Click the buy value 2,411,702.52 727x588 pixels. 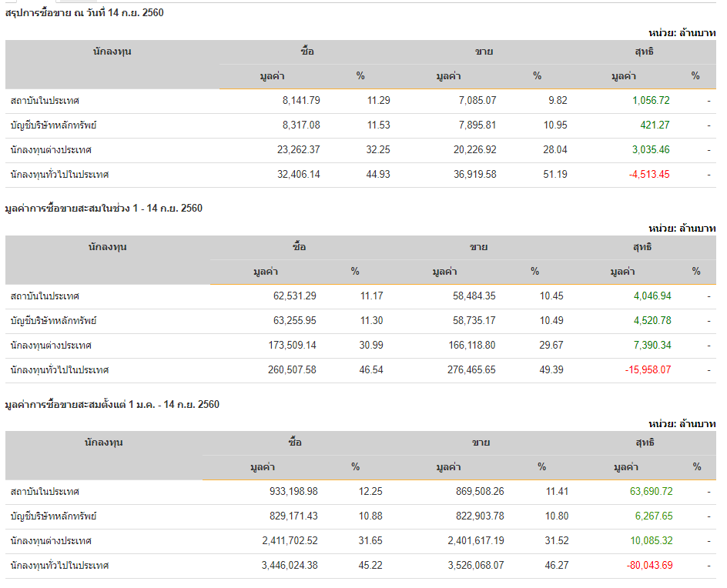click(x=290, y=541)
